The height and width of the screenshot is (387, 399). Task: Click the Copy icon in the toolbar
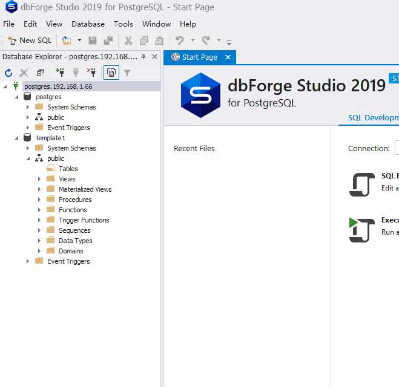pyautogui.click(x=144, y=41)
